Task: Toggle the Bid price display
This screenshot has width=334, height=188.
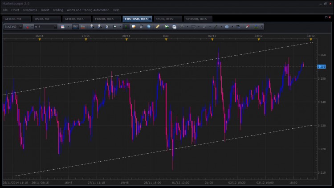Action: 75,26
